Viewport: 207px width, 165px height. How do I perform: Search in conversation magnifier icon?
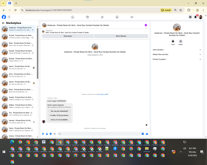pos(181,41)
